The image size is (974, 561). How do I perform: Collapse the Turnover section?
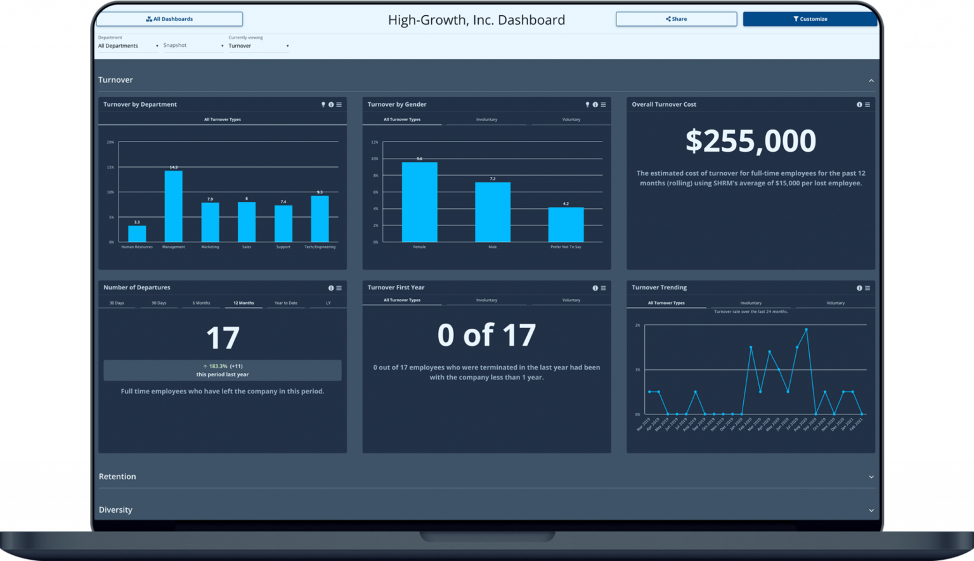(x=871, y=80)
